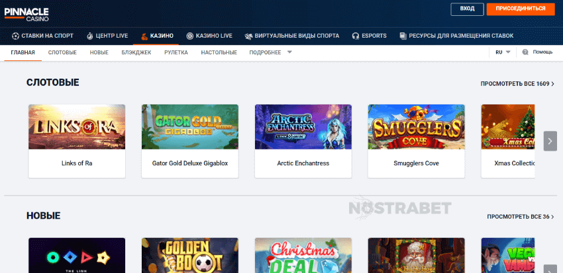Switch to the Блэкджек tab
This screenshot has width=563, height=273.
point(136,52)
